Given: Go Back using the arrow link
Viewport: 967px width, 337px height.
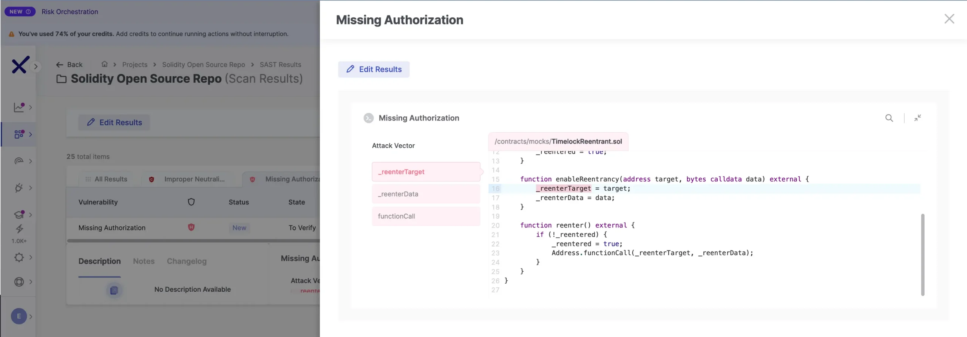Looking at the screenshot, I should tap(69, 65).
